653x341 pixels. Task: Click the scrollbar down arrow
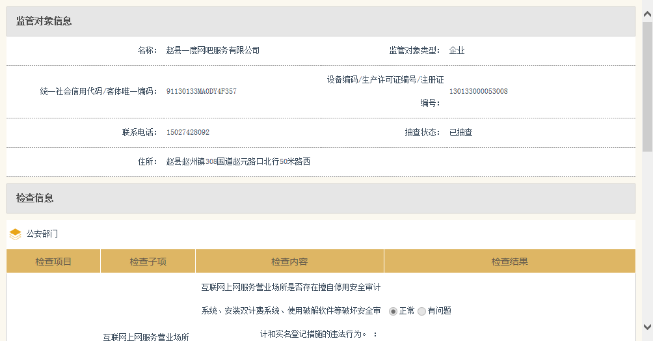click(x=647, y=327)
